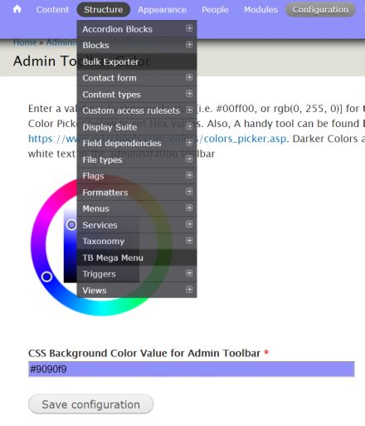Expand the Taxonomy submenu arrow
Viewport: 365px width, 426px height.
tap(189, 241)
